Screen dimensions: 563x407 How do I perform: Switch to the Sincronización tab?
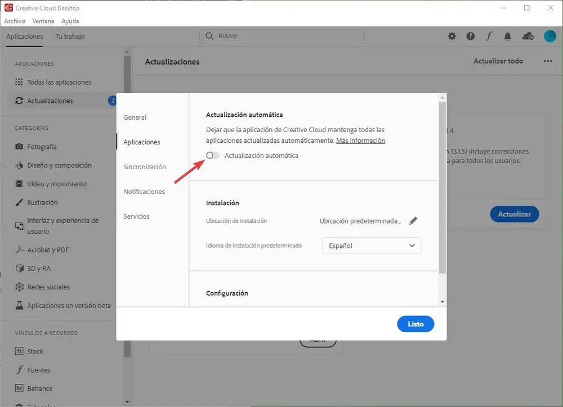(145, 167)
